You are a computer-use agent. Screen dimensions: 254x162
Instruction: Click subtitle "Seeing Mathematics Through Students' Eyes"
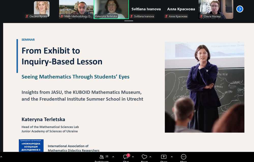coord(76,77)
